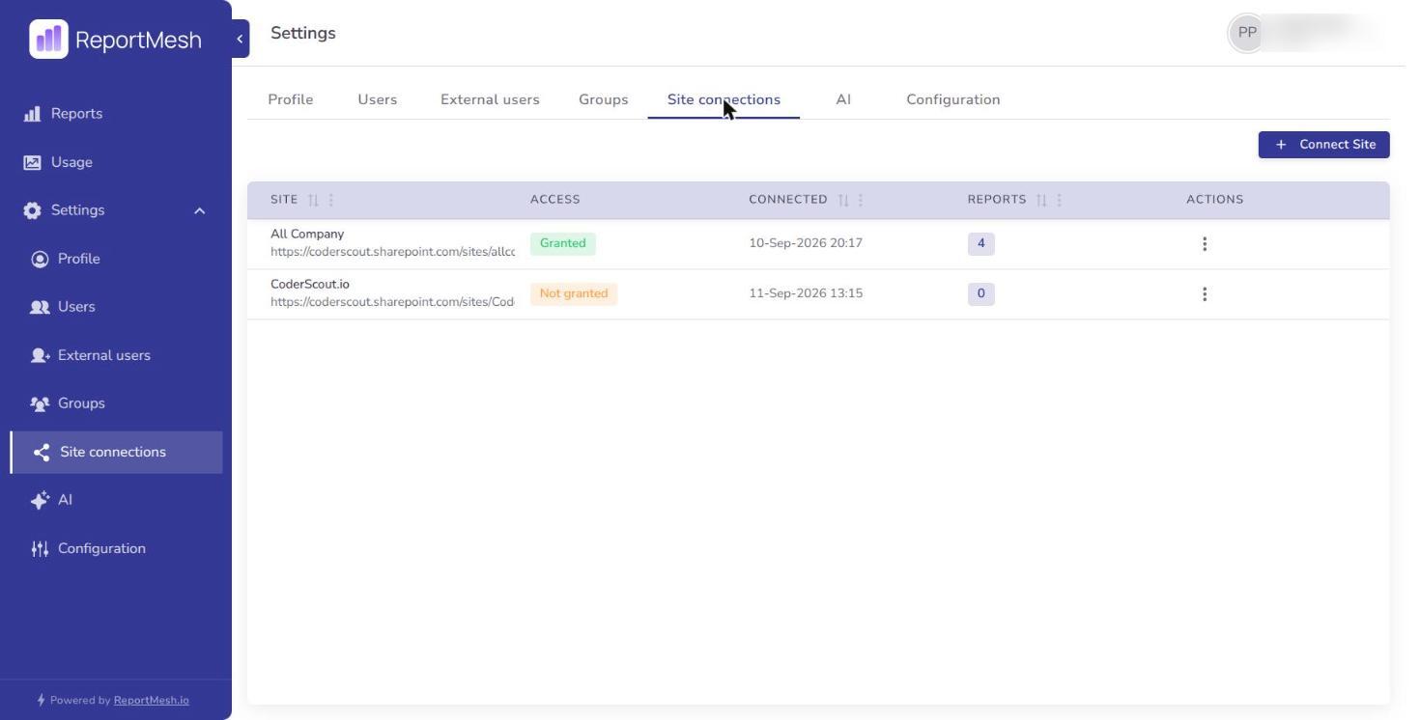Image resolution: width=1420 pixels, height=720 pixels.
Task: Switch to the Groups tab
Action: (x=604, y=99)
